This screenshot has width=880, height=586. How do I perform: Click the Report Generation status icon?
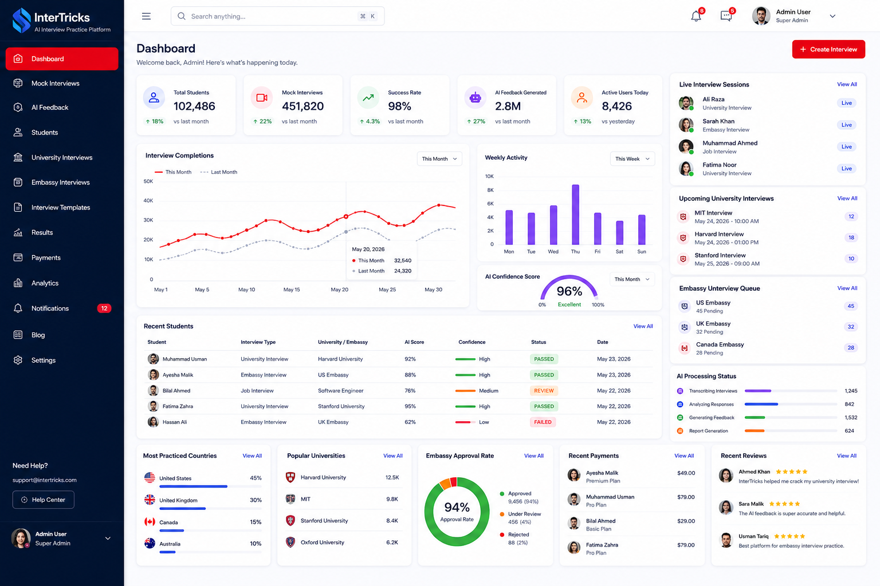coord(680,431)
